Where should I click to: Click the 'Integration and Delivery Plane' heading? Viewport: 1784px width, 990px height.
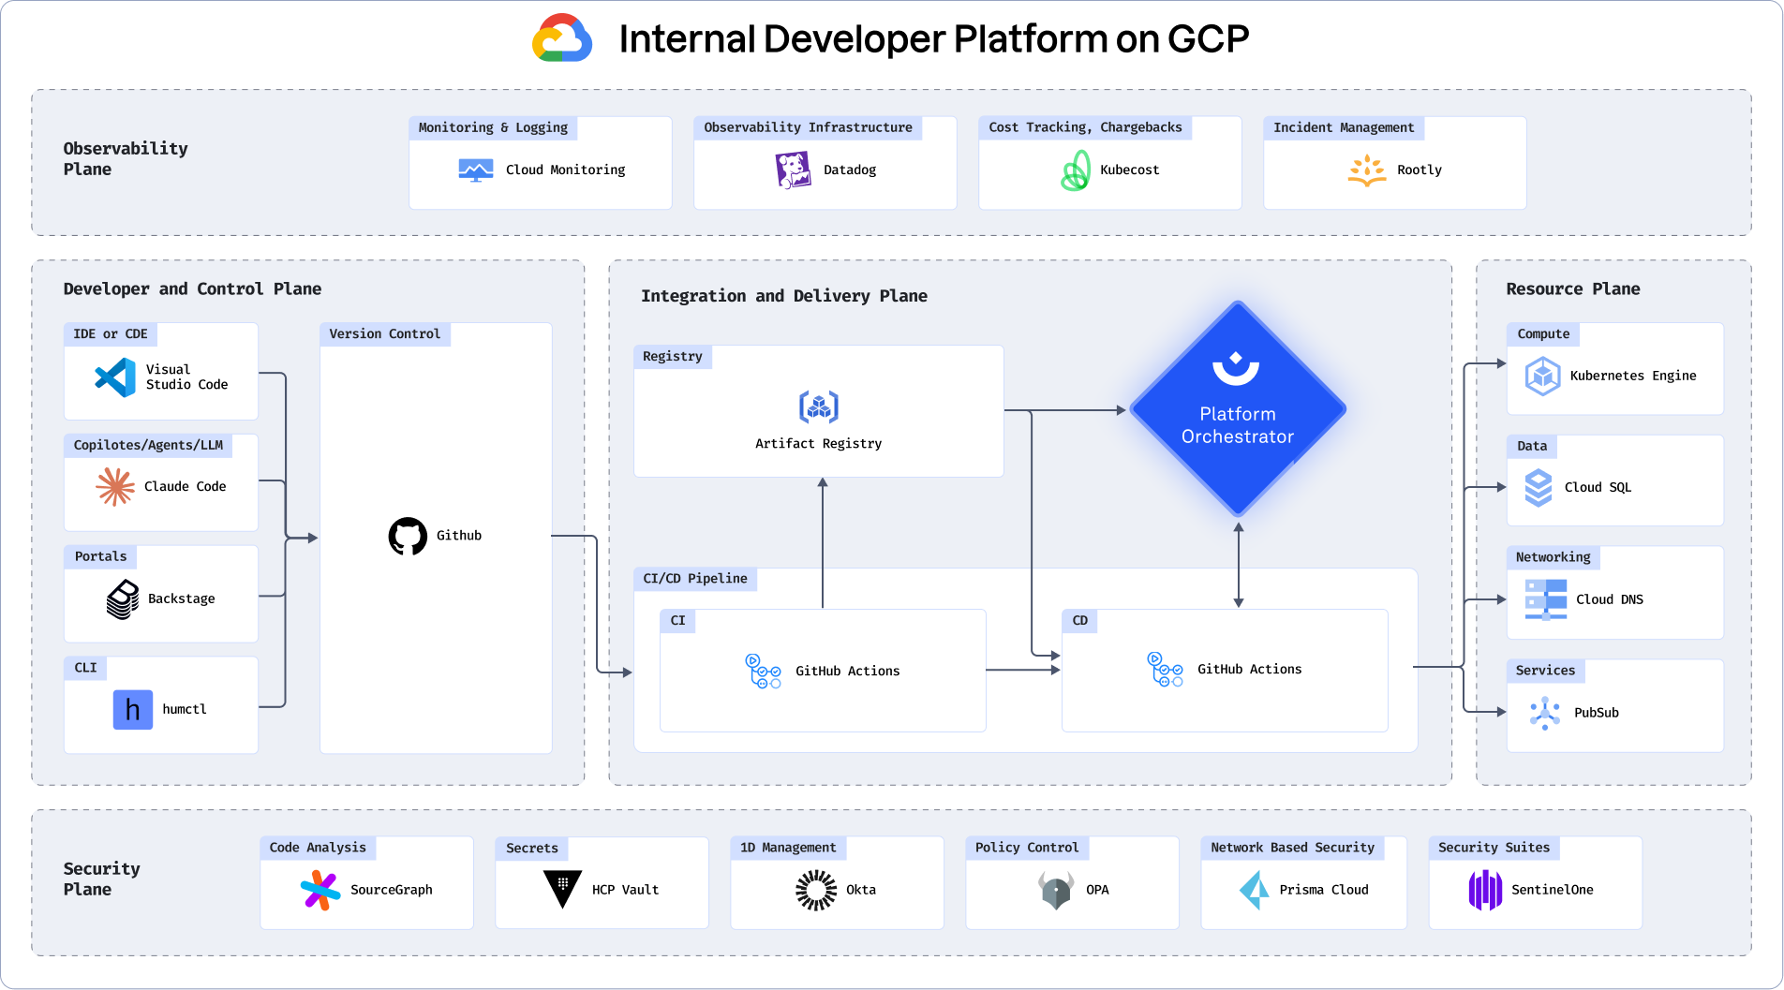coord(784,296)
